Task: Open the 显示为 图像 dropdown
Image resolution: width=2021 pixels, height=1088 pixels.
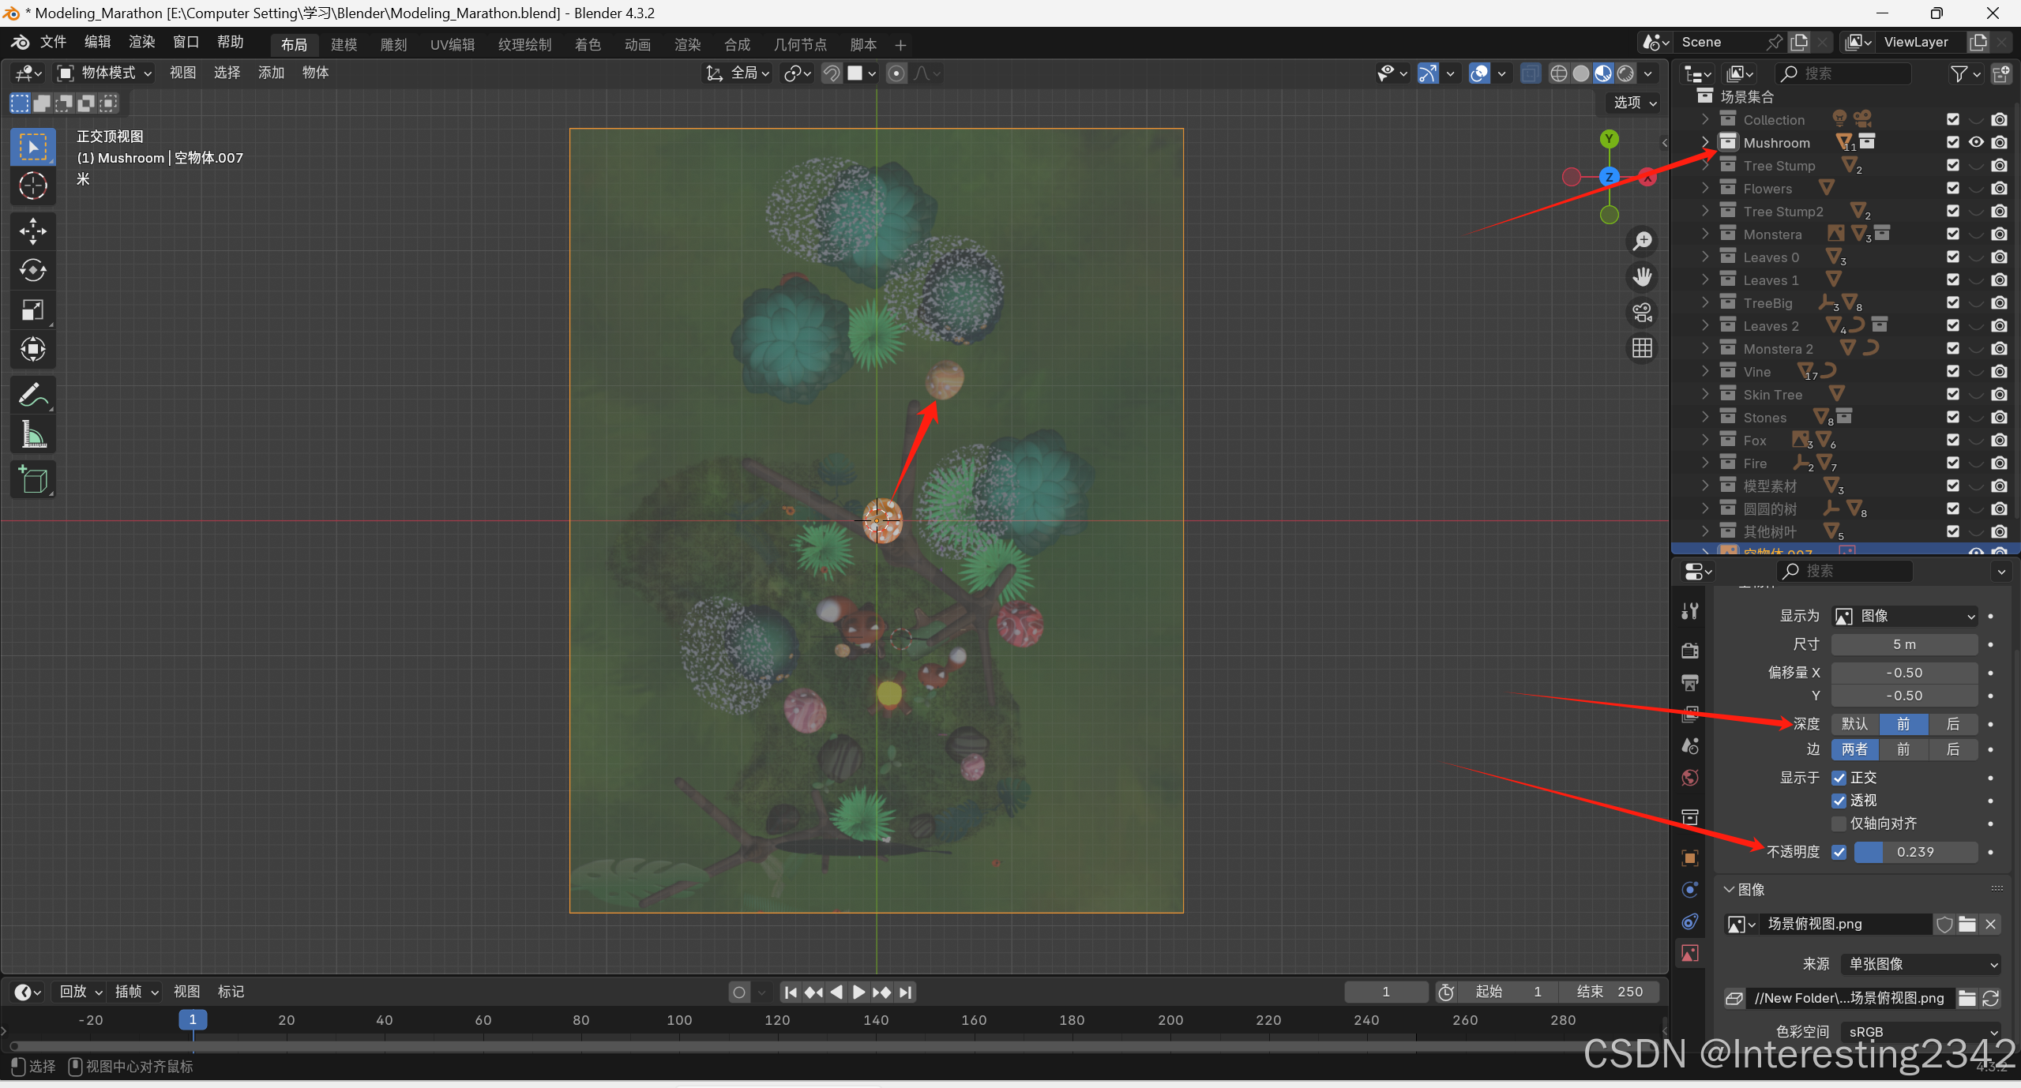Action: pos(1904,616)
